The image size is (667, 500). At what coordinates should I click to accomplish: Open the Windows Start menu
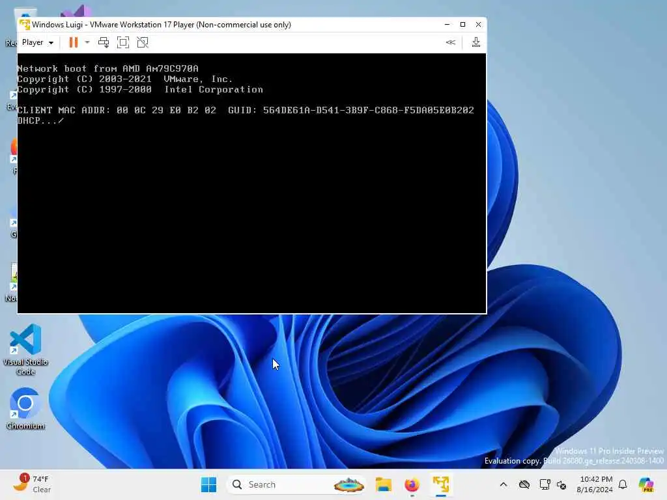click(208, 484)
